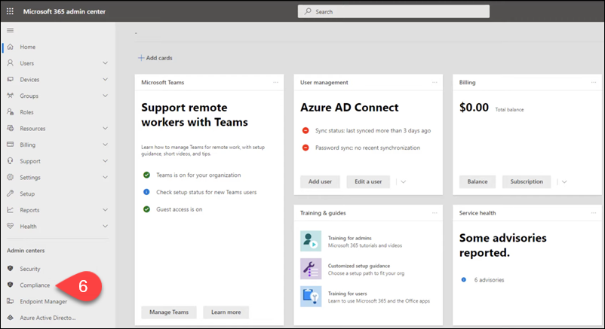Image resolution: width=605 pixels, height=329 pixels.
Task: Open Microsoft Teams card ellipsis menu
Action: click(x=275, y=82)
